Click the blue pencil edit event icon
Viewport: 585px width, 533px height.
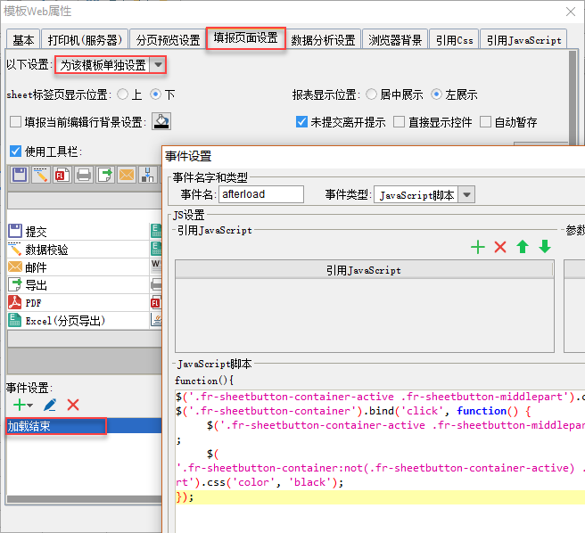click(x=50, y=405)
